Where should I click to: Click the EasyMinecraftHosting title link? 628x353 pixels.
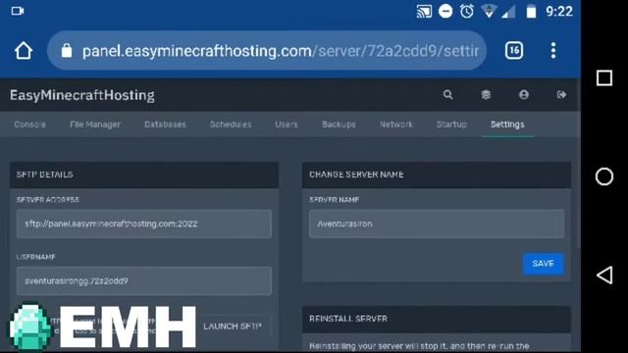82,95
